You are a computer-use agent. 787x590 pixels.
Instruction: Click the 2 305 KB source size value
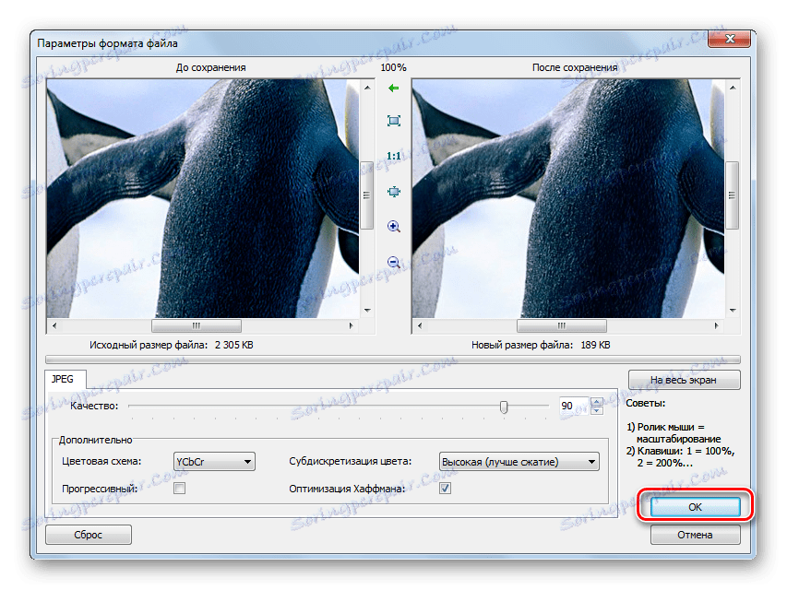click(x=234, y=345)
